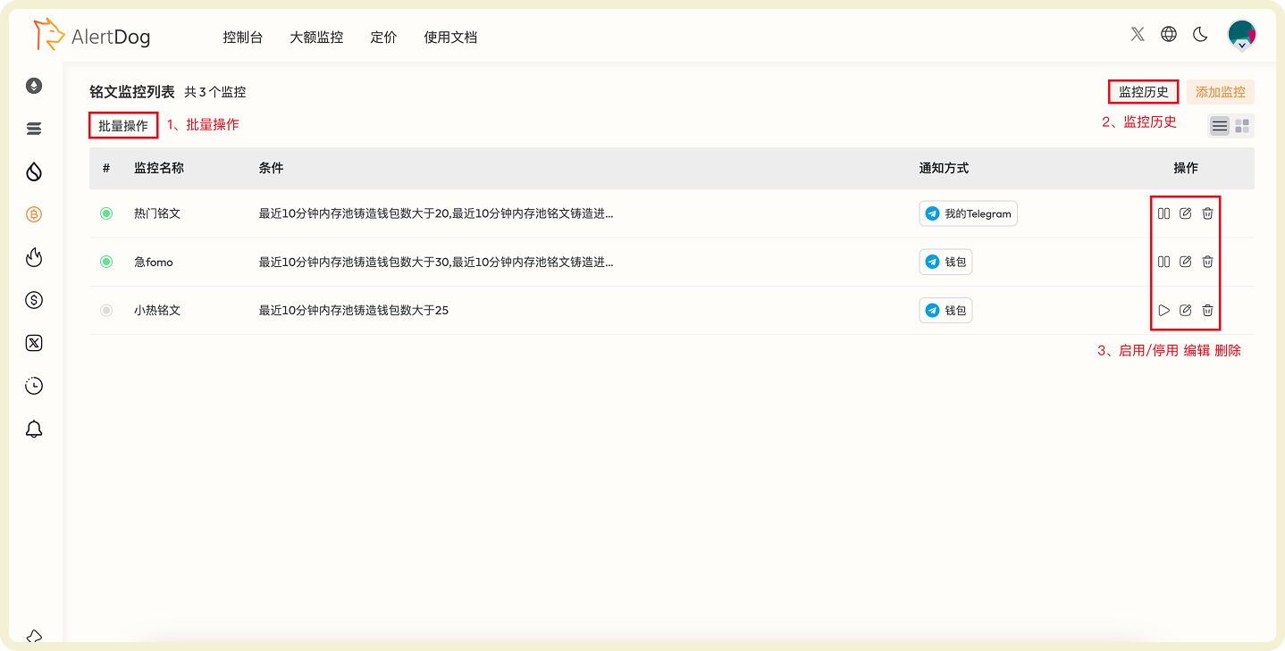Click the 我的Telegram notification badge

pos(968,213)
